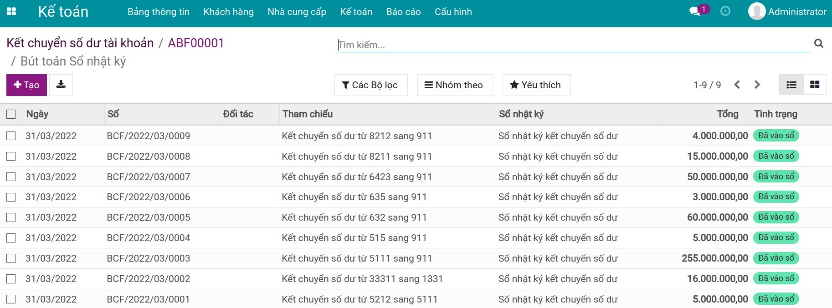Screen dimensions: 832x308
Task: Open the Nhóm theo group-by dropdown
Action: [454, 85]
